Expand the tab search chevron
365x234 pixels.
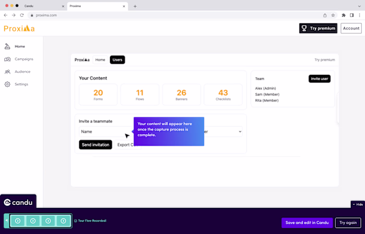(x=359, y=6)
